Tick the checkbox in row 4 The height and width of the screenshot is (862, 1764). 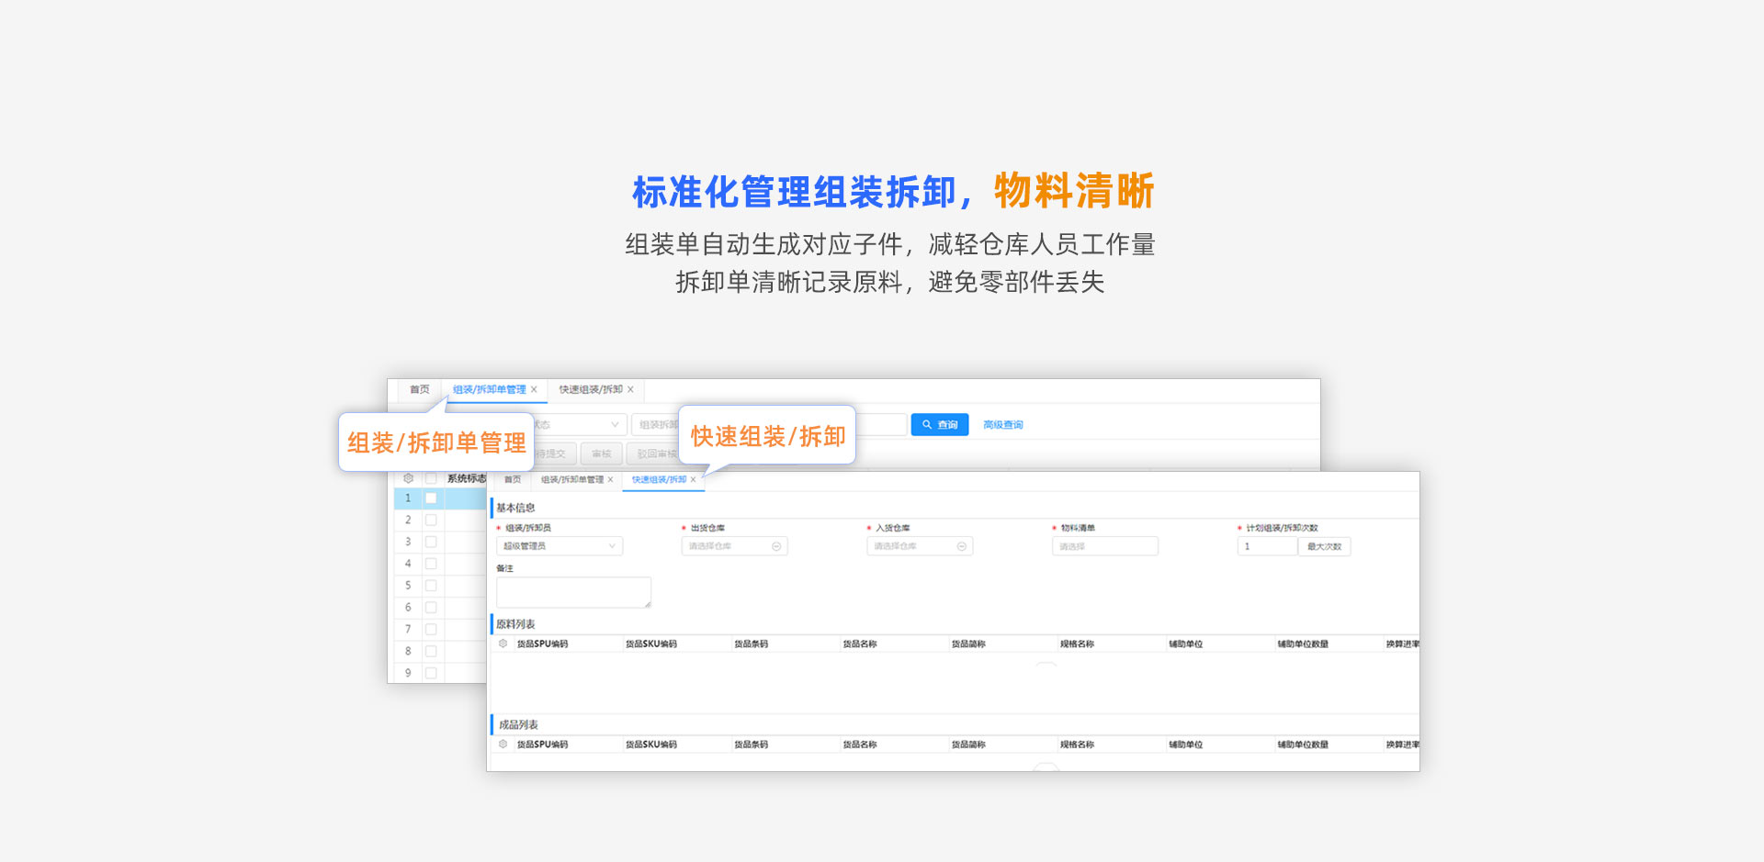pos(431,564)
